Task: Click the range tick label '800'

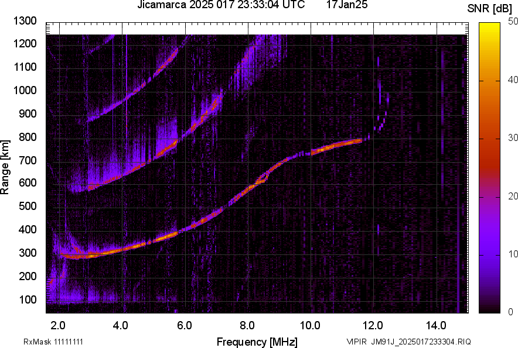Action: point(28,137)
